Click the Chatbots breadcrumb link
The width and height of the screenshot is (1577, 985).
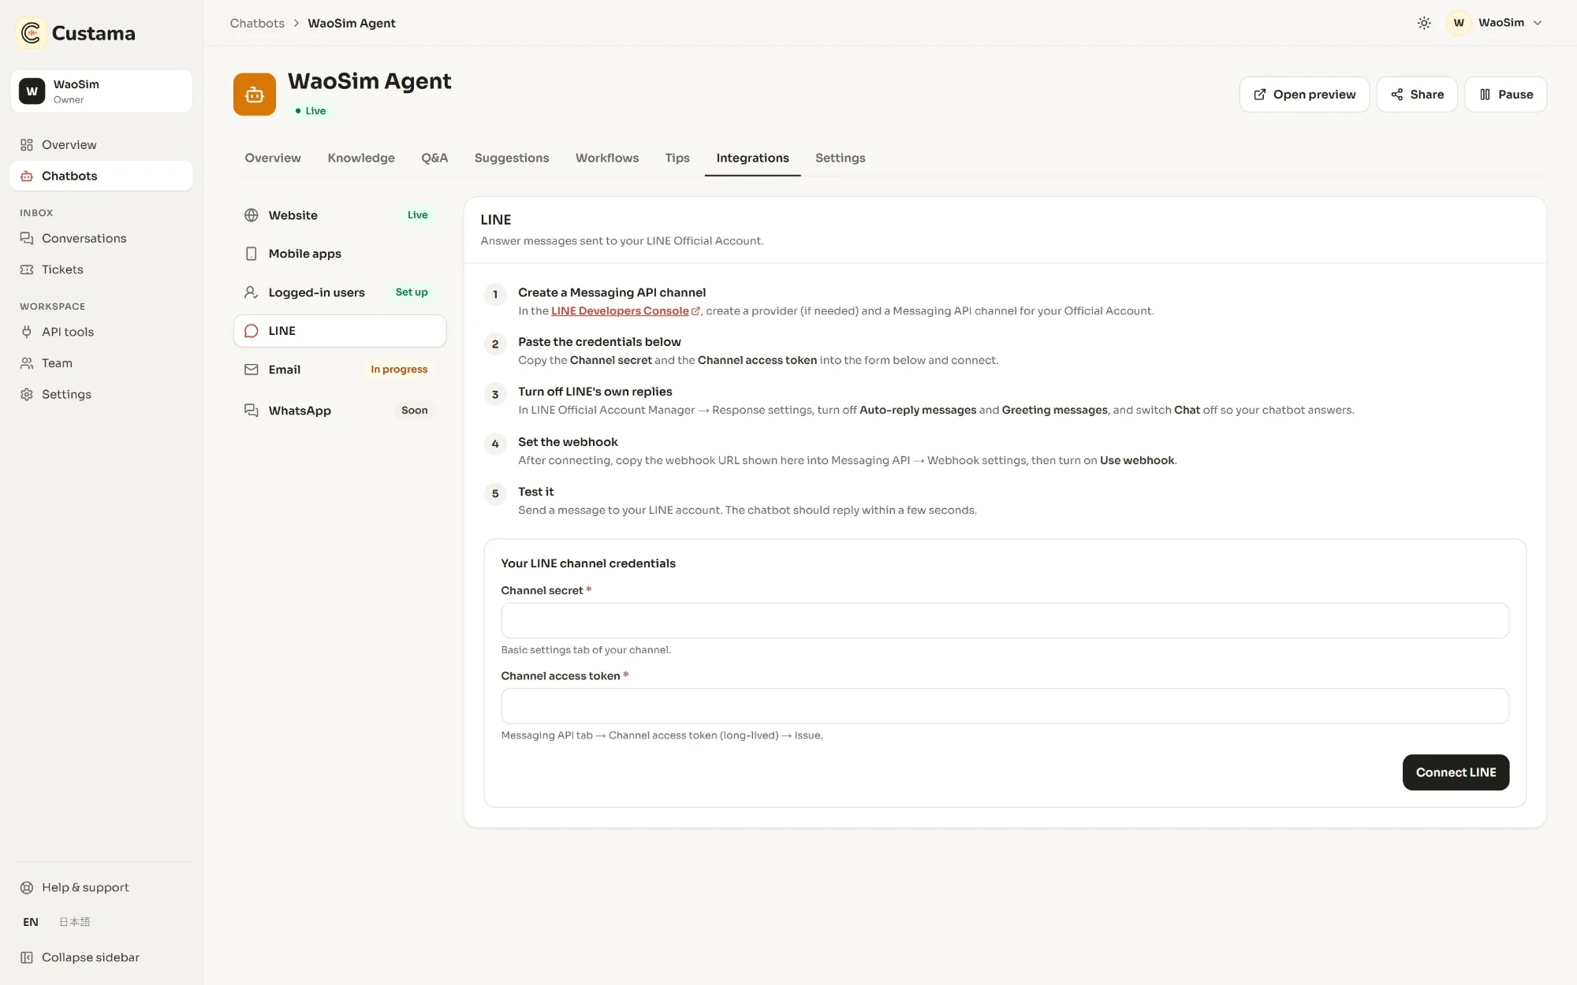click(x=257, y=24)
